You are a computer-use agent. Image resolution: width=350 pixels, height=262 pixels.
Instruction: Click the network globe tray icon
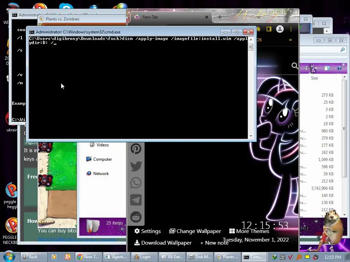coord(274,257)
